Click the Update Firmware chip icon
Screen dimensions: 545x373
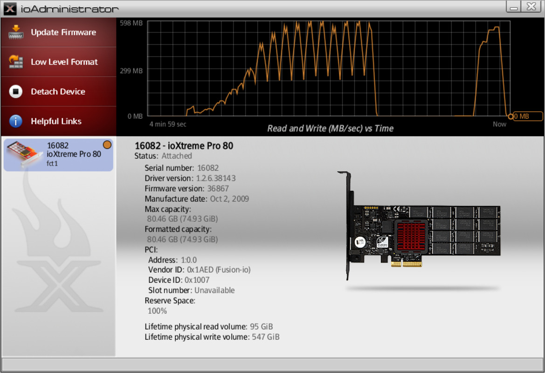pyautogui.click(x=16, y=32)
